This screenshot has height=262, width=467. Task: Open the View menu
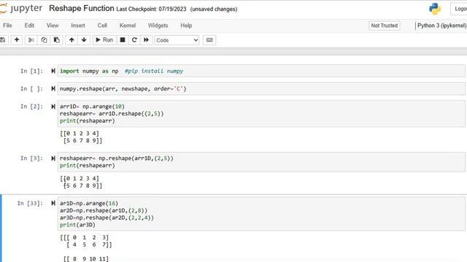pos(53,25)
